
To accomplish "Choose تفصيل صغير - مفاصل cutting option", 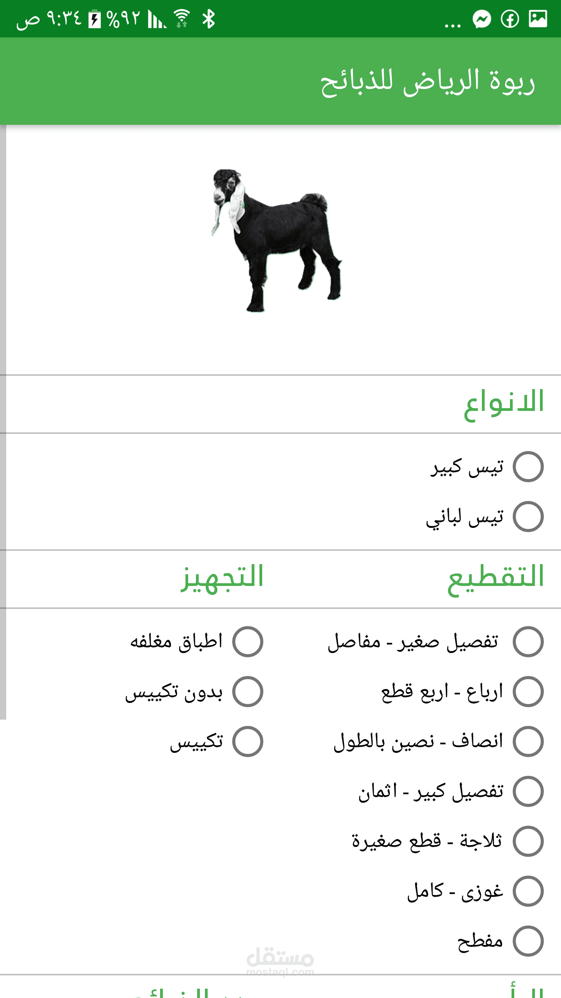I will tap(528, 642).
